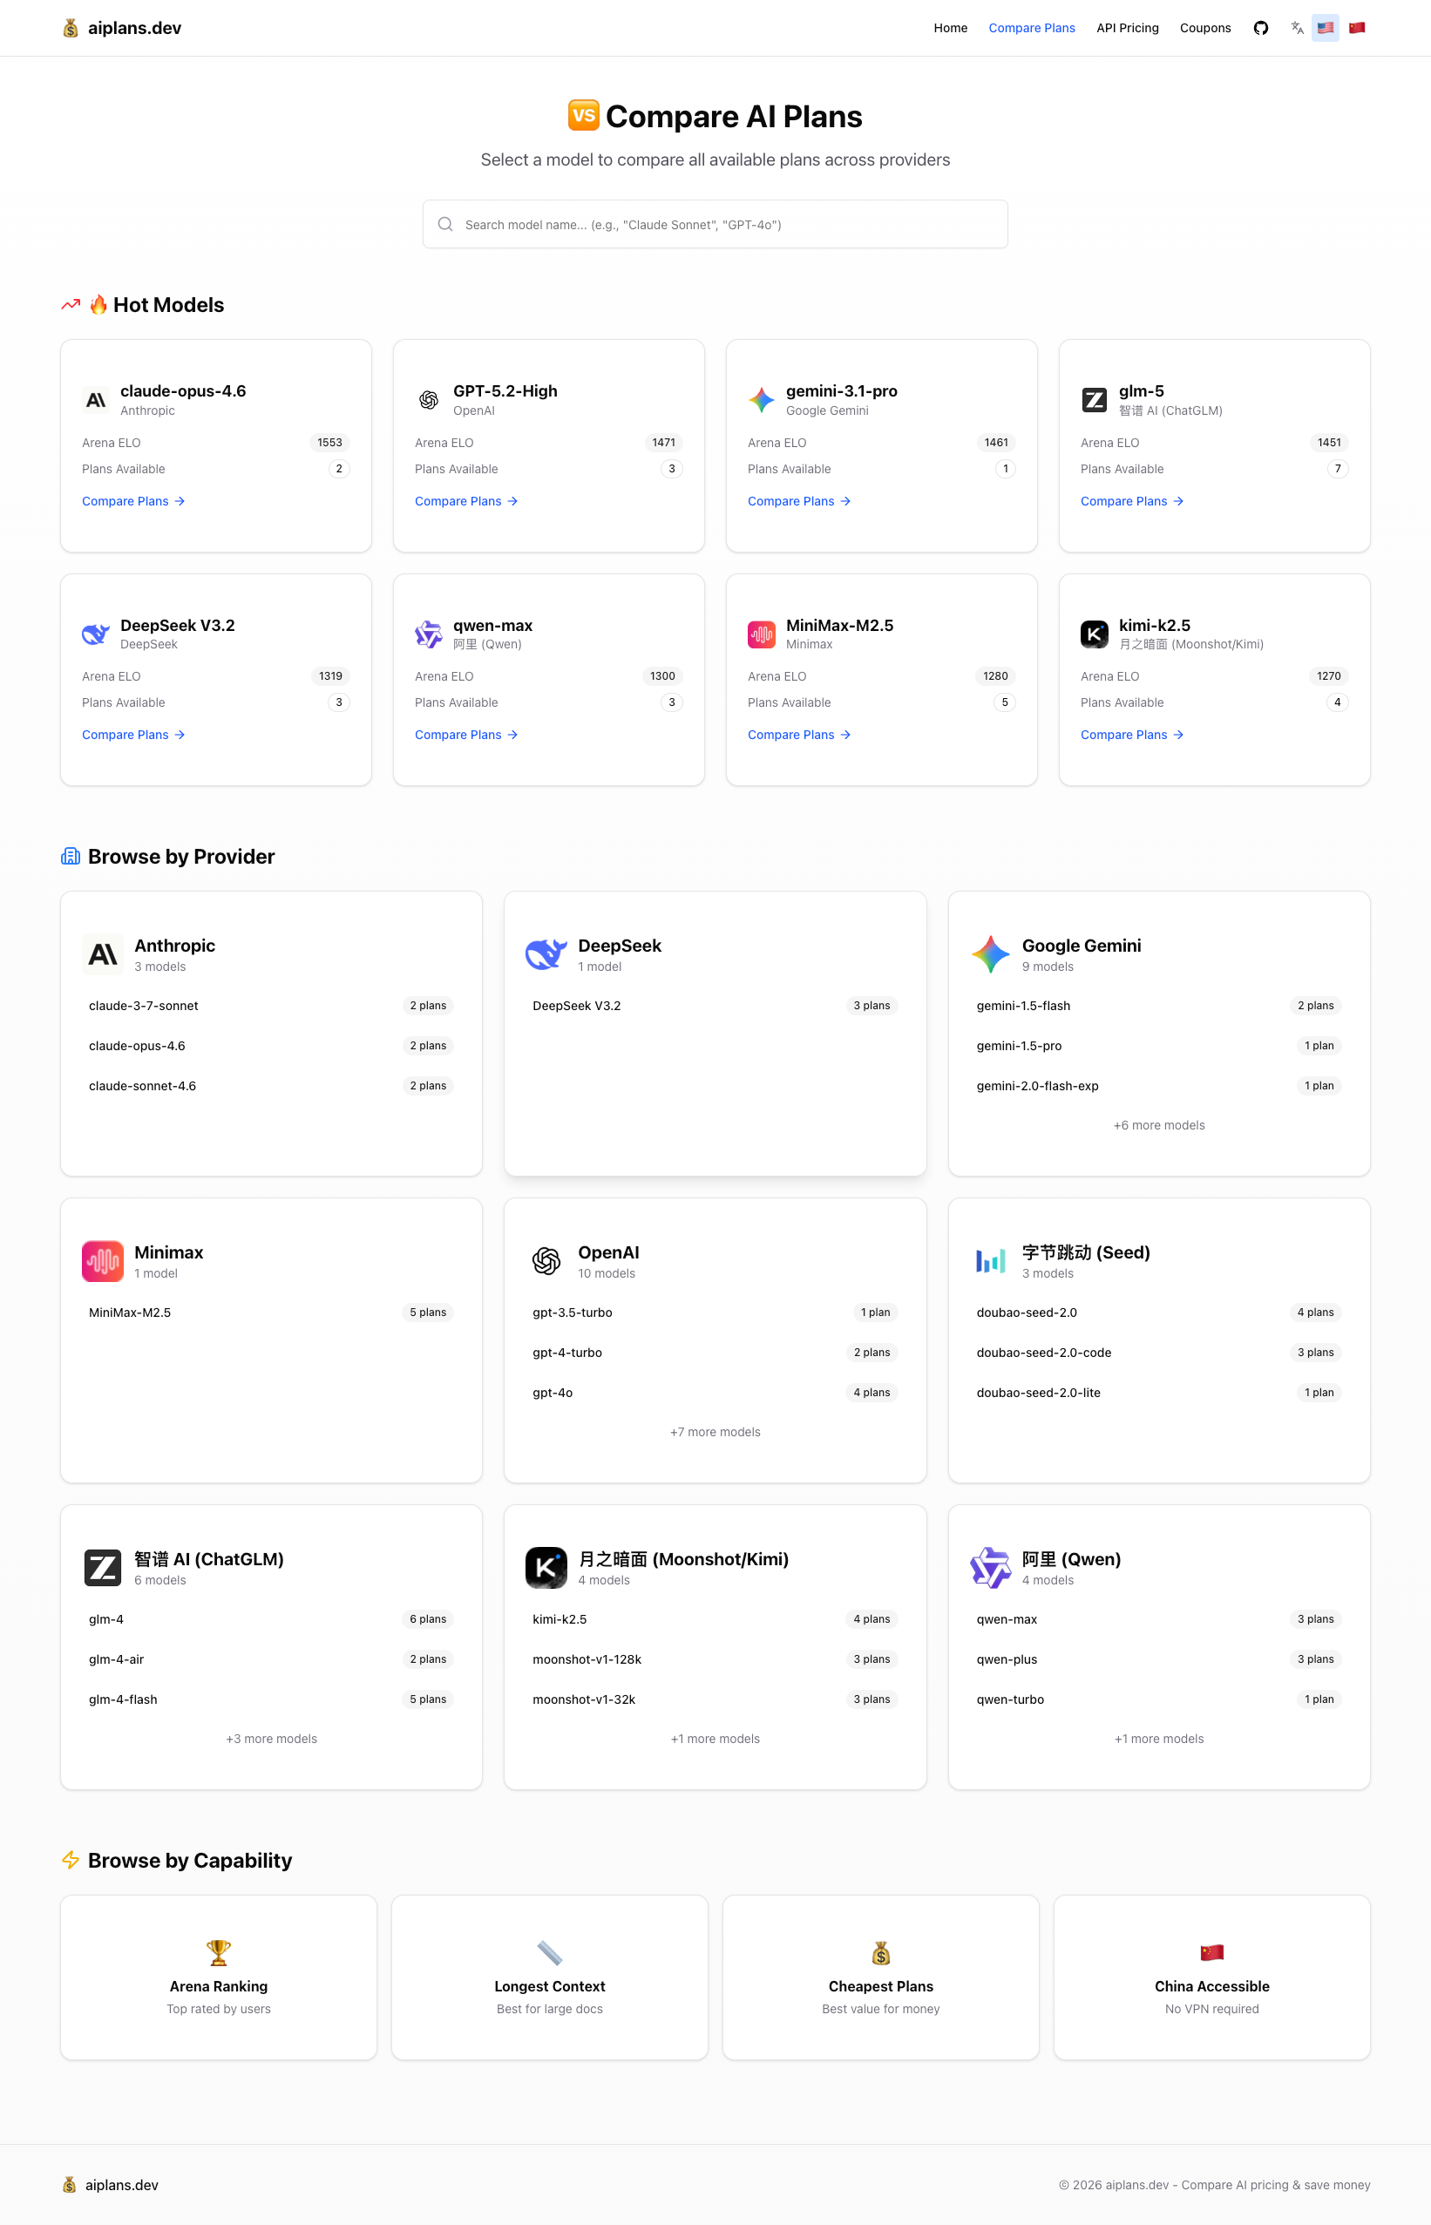Click the Google Gemini star logo
The width and height of the screenshot is (1431, 2225).
tap(991, 953)
